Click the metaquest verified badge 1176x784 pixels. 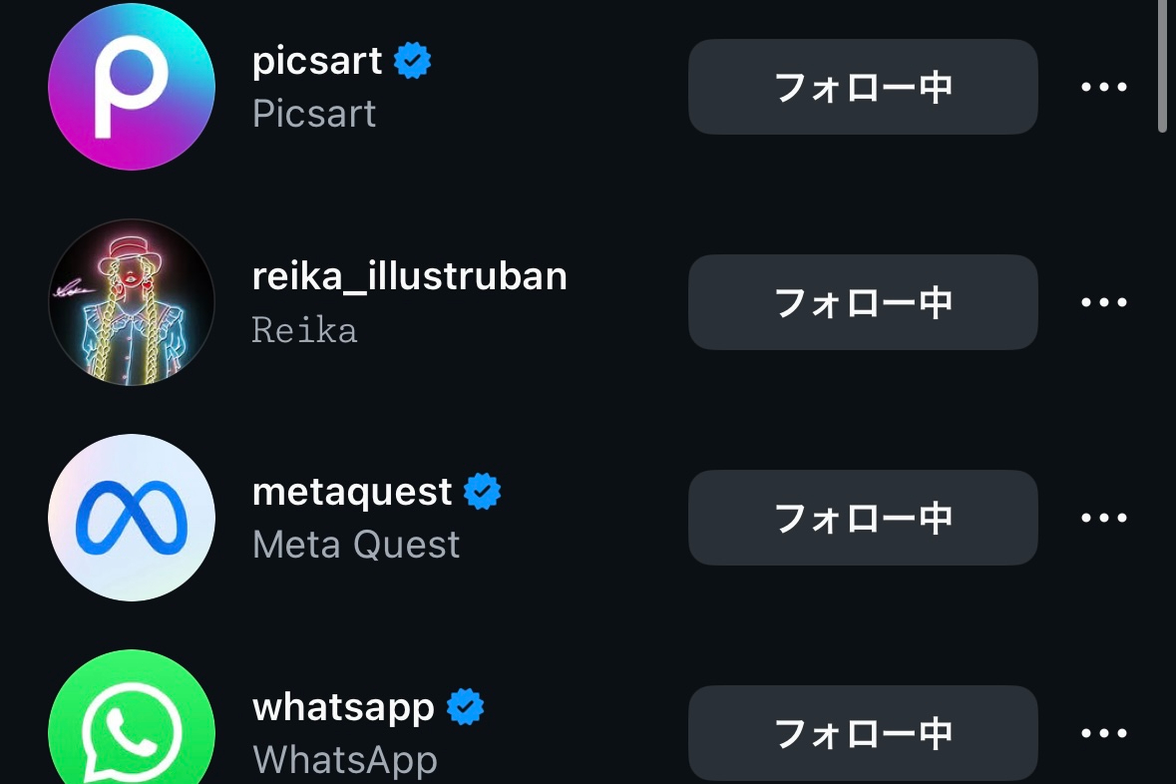click(x=483, y=492)
